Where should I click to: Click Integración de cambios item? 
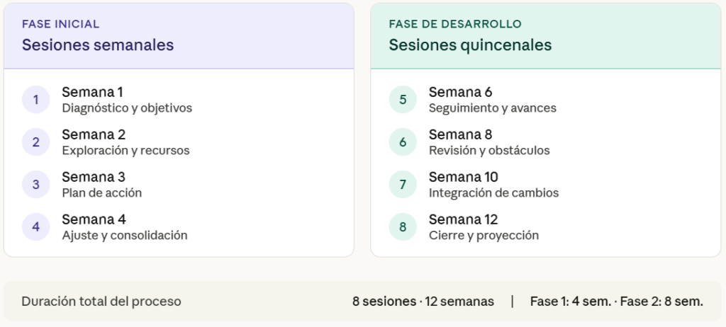click(x=493, y=193)
